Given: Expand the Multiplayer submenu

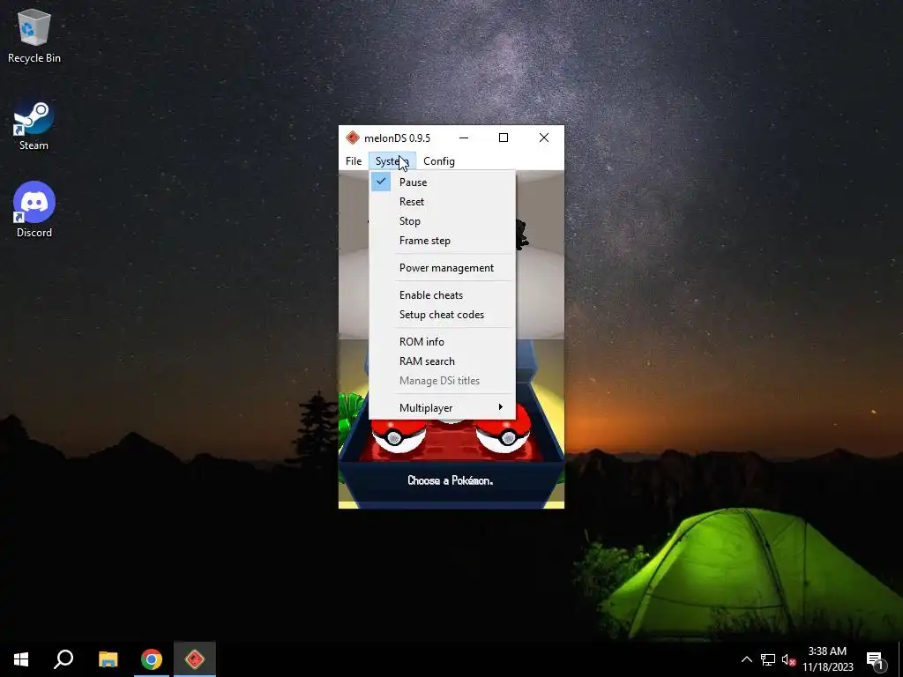Looking at the screenshot, I should [x=442, y=407].
